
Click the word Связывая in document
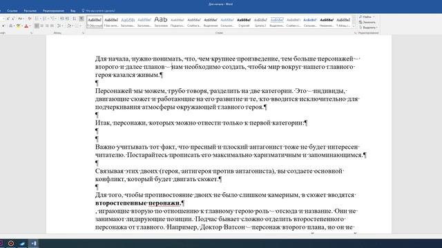tap(109, 171)
